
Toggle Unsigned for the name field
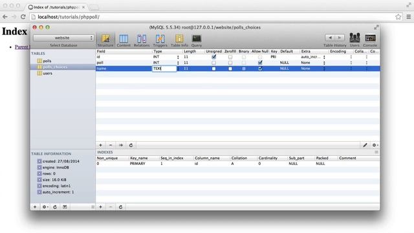coord(213,69)
